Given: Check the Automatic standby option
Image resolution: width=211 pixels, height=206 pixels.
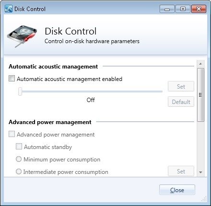Looking at the screenshot, I should click(19, 147).
